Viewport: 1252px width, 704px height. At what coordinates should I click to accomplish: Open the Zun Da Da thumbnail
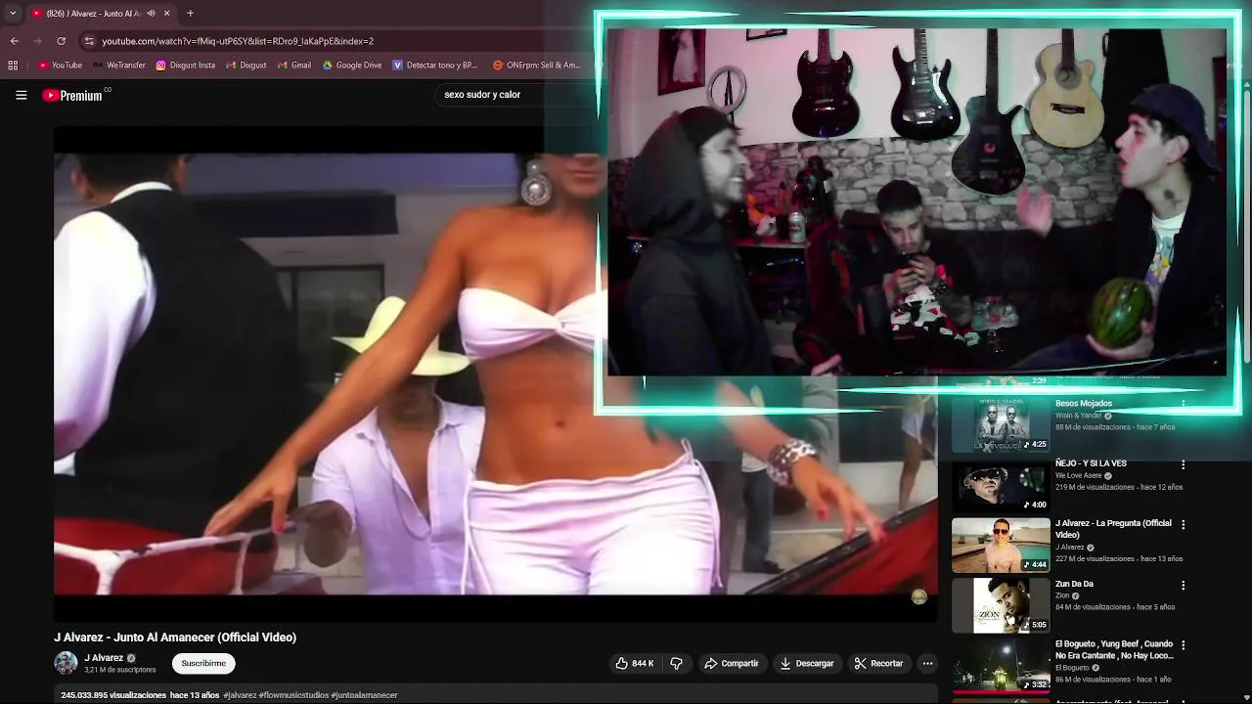[x=1001, y=606]
